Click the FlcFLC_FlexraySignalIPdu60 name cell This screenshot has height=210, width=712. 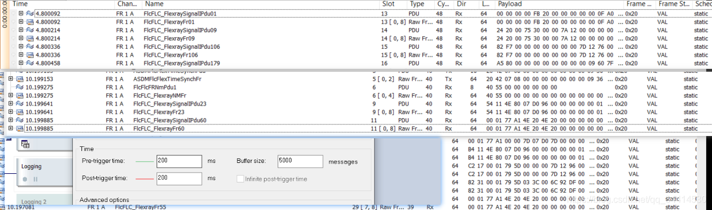pos(170,120)
